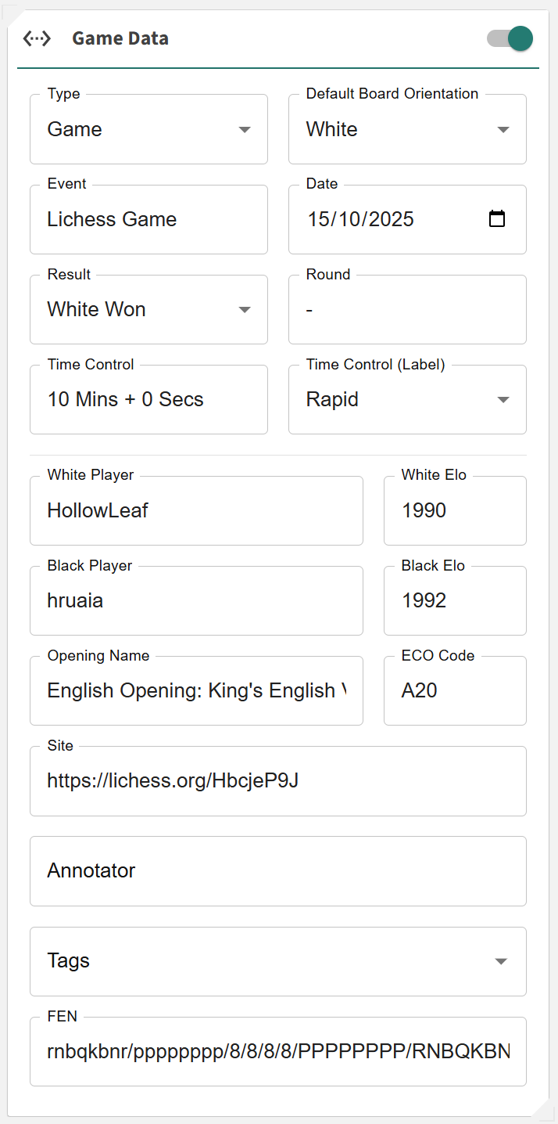Focus the Opening Name field
558x1124 pixels.
pyautogui.click(x=196, y=691)
